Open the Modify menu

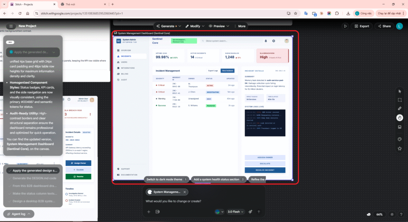[x=195, y=26]
